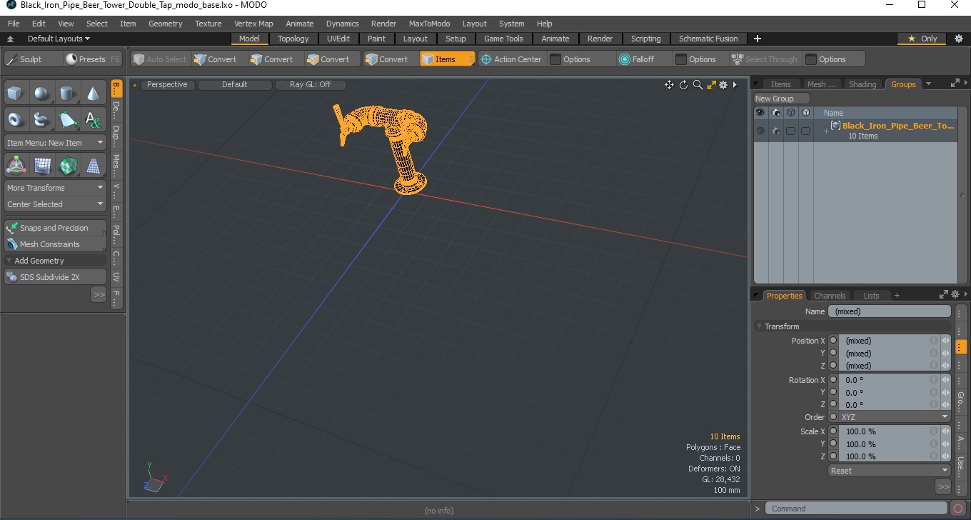This screenshot has height=520, width=971.
Task: Open Default Layouts dropdown
Action: pos(59,39)
